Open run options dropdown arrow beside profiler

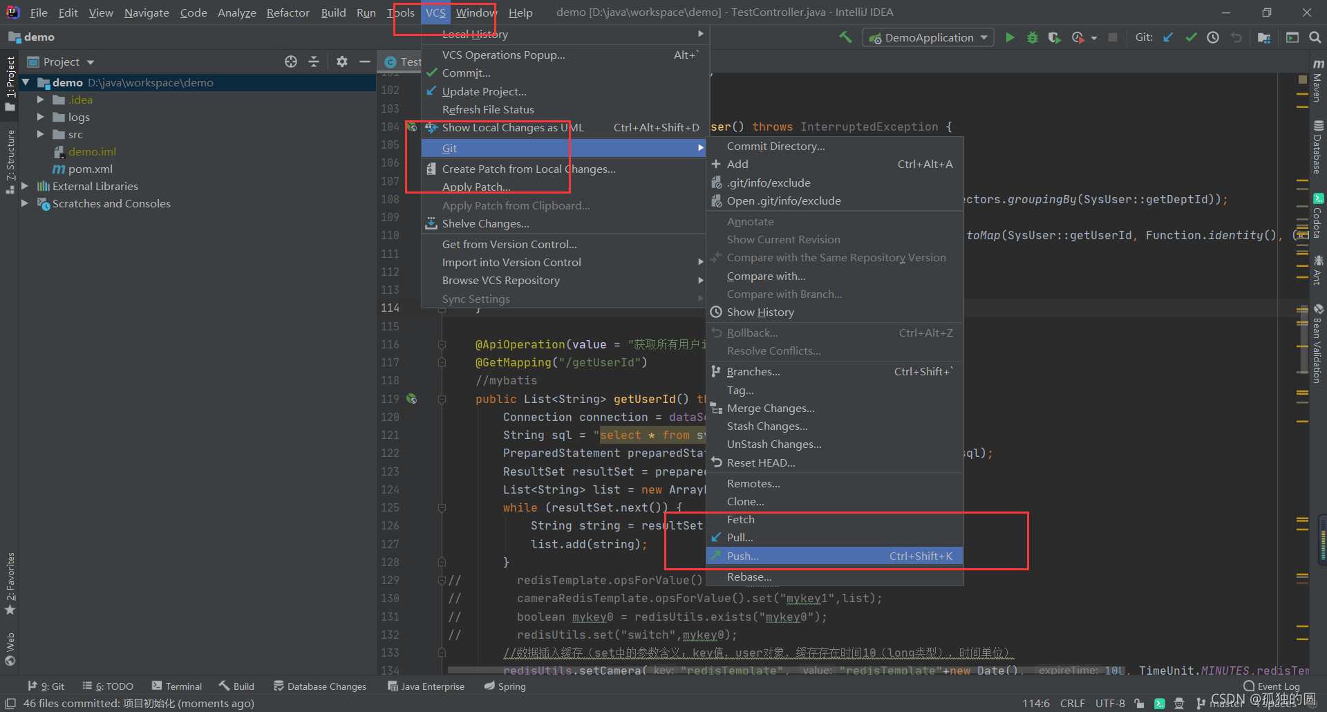click(x=1094, y=38)
